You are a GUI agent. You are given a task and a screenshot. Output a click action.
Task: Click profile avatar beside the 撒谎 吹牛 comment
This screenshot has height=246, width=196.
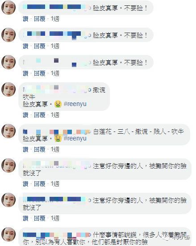pos(8,89)
